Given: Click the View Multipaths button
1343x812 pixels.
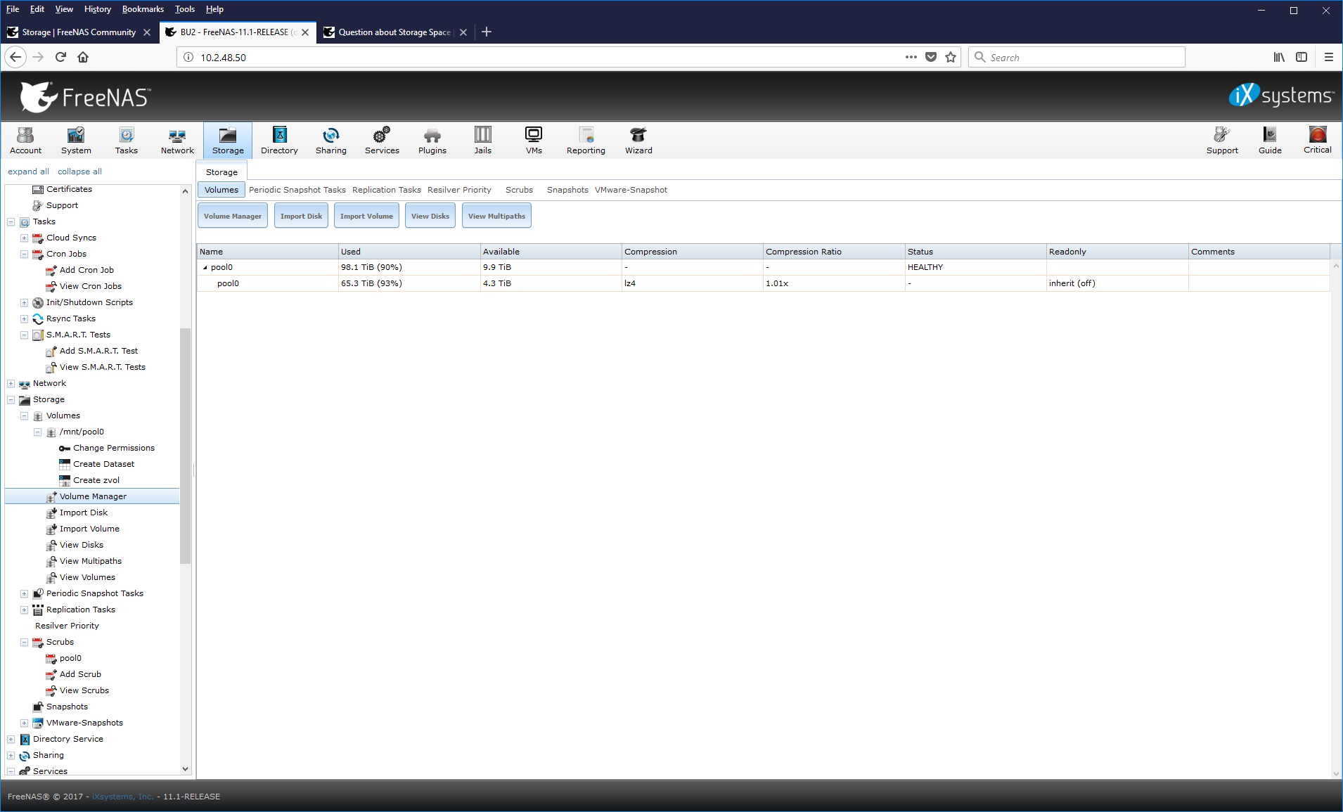Looking at the screenshot, I should pos(496,216).
